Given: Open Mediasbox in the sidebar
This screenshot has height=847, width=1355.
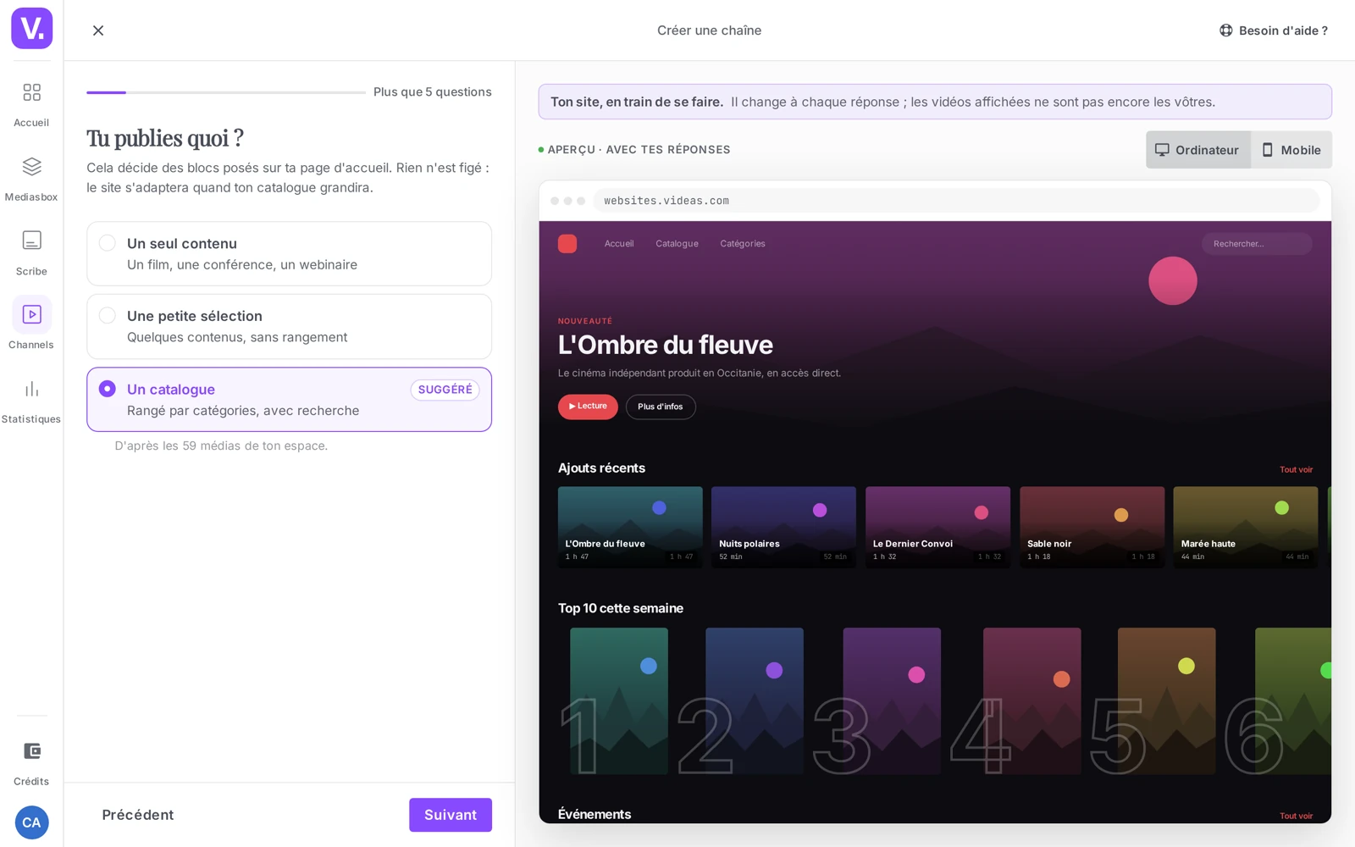Looking at the screenshot, I should coord(31,177).
